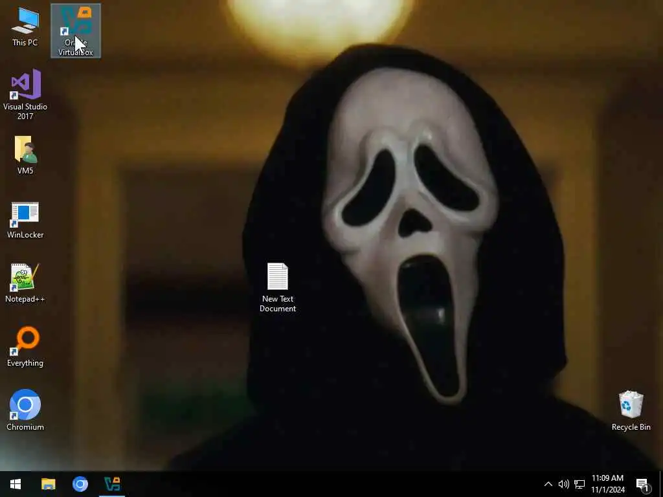Image resolution: width=663 pixels, height=497 pixels.
Task: Open the VM5 user folder icon
Action: coord(25,155)
